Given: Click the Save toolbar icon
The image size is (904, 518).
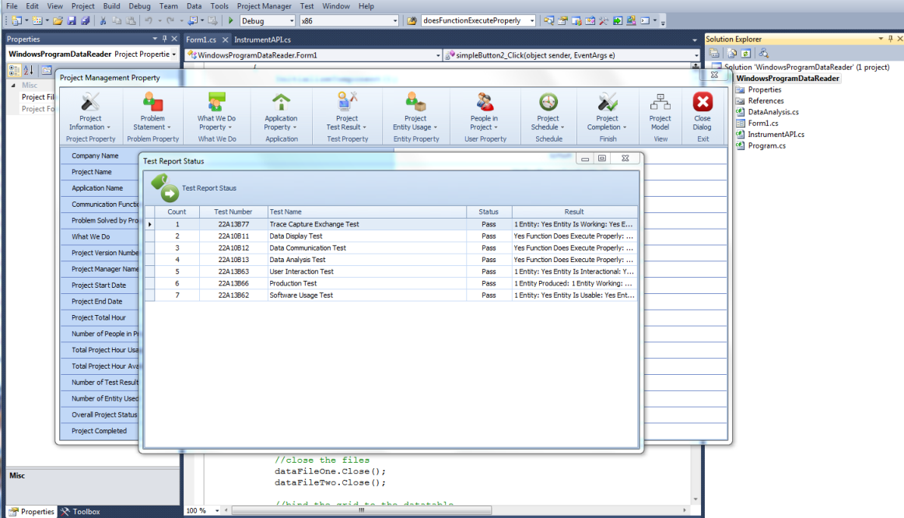Looking at the screenshot, I should tap(72, 21).
